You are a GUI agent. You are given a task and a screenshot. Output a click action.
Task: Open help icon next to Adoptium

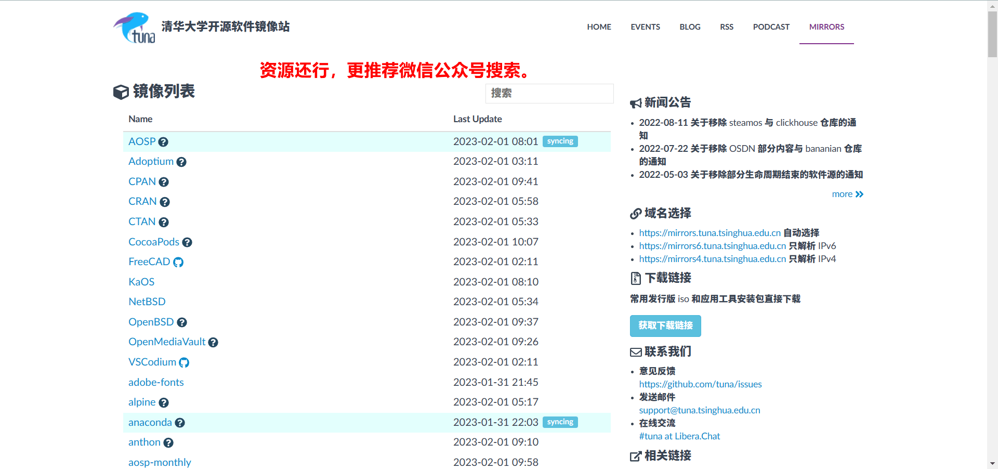click(181, 162)
